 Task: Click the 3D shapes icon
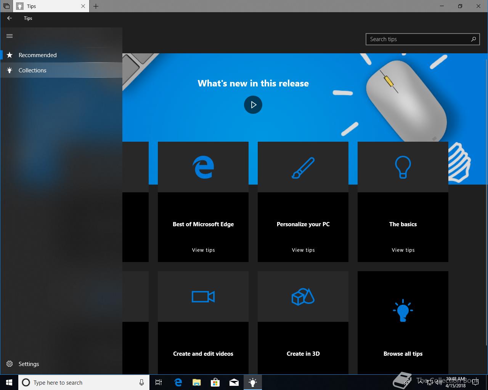[303, 297]
